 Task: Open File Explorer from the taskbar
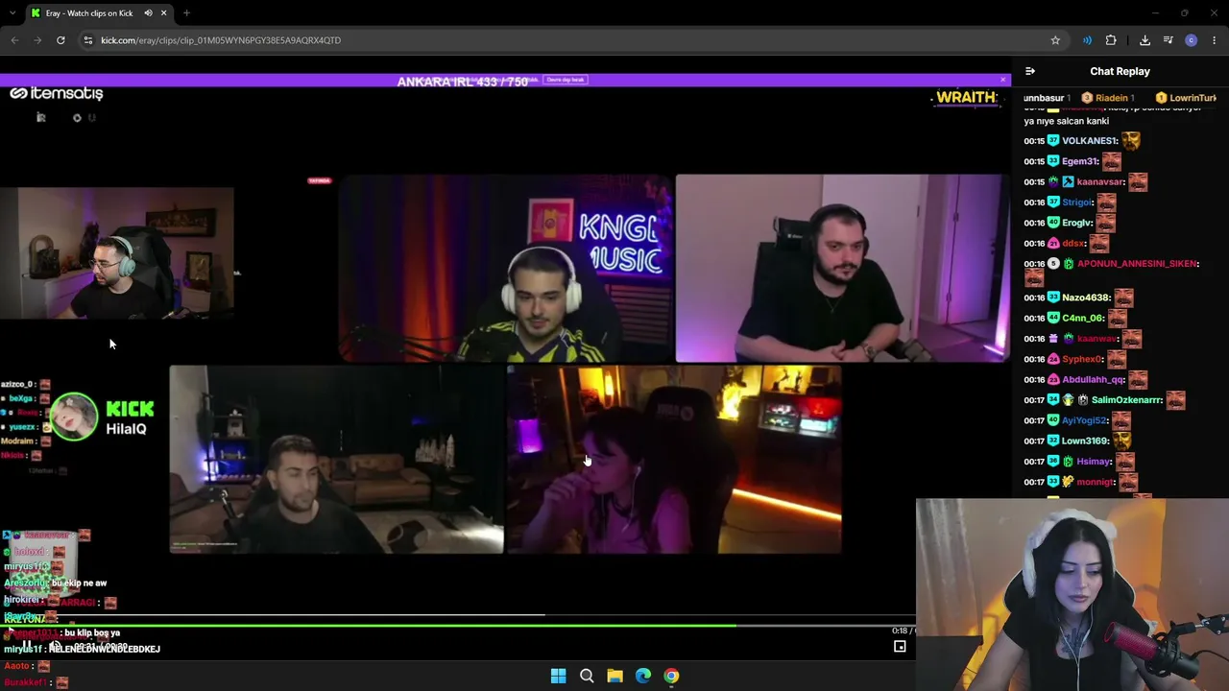(x=614, y=676)
